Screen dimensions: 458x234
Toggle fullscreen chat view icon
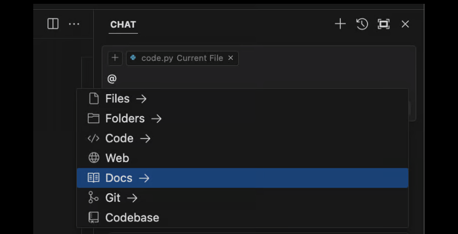click(384, 24)
